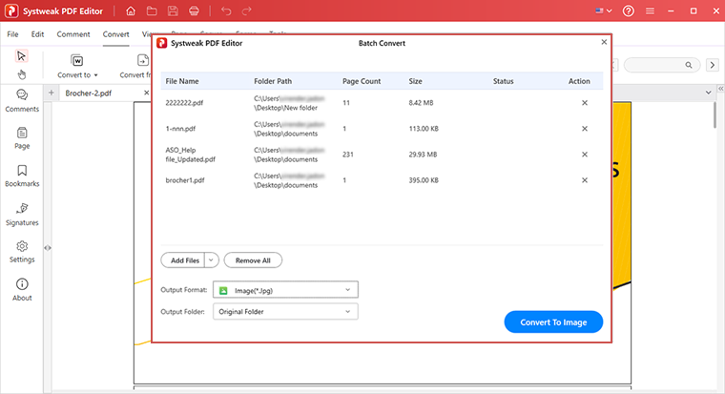Expand the Convert to dropdown arrow

click(95, 75)
